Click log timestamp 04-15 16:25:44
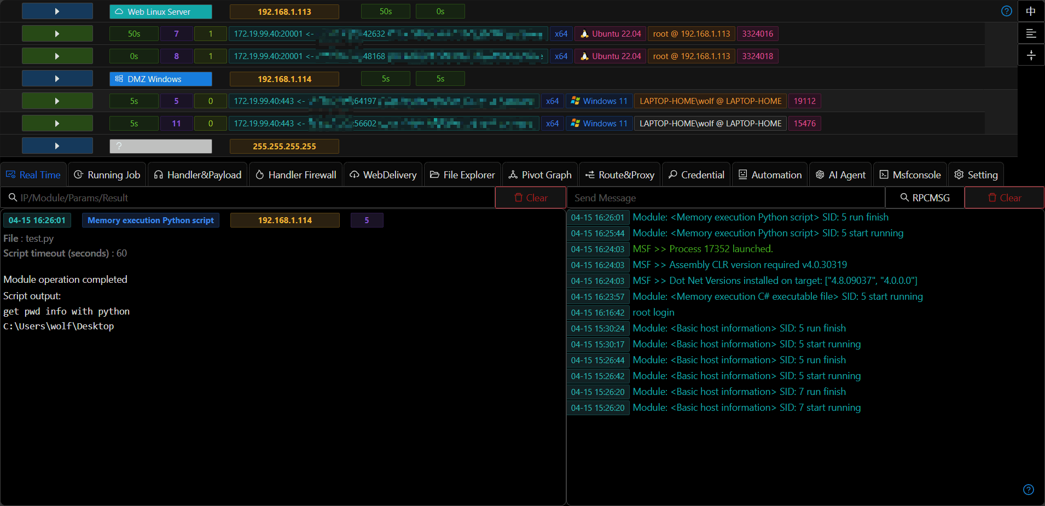Image resolution: width=1045 pixels, height=506 pixels. pyautogui.click(x=598, y=233)
